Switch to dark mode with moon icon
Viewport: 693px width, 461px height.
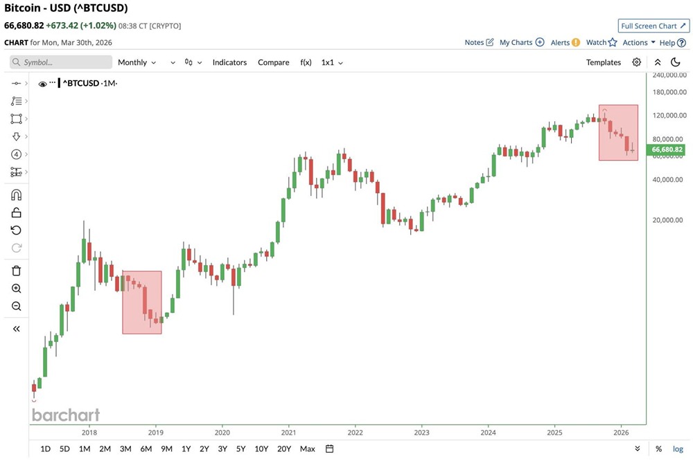coord(676,62)
